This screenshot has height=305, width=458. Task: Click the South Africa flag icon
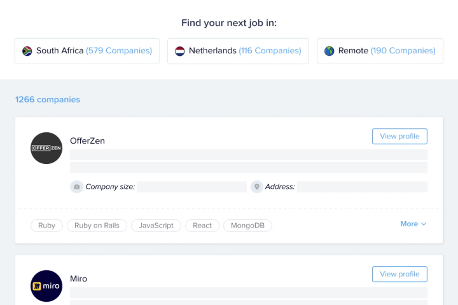pyautogui.click(x=27, y=51)
